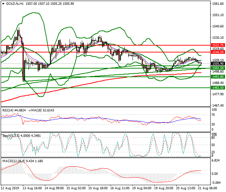This screenshot has height=192, width=226.
Task: Click the 1467.40 price scale value
Action: [218, 106]
